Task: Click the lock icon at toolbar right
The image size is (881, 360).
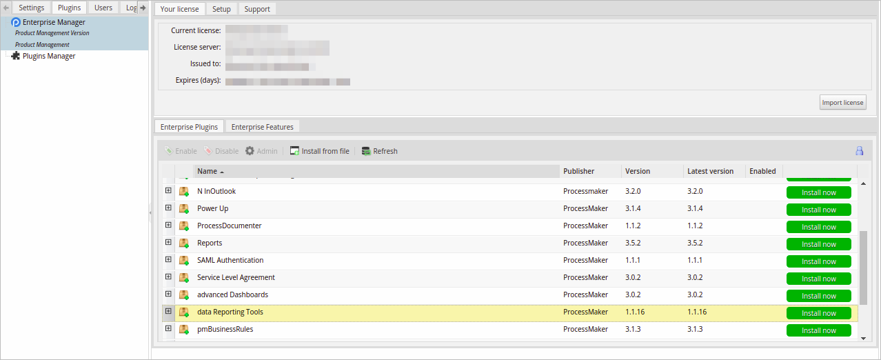Action: coord(859,151)
